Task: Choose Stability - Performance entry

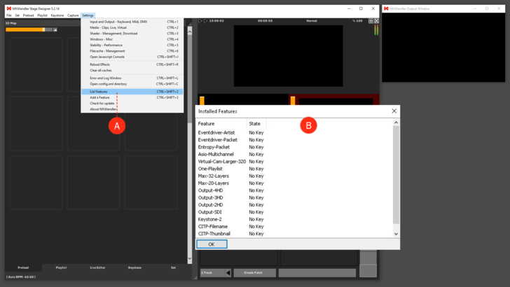Action: tap(132, 45)
